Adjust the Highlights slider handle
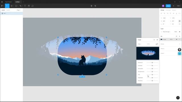182x102 pixels. click(152, 78)
